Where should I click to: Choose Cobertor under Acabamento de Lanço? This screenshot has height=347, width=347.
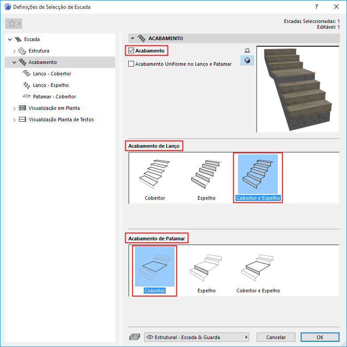click(x=155, y=178)
